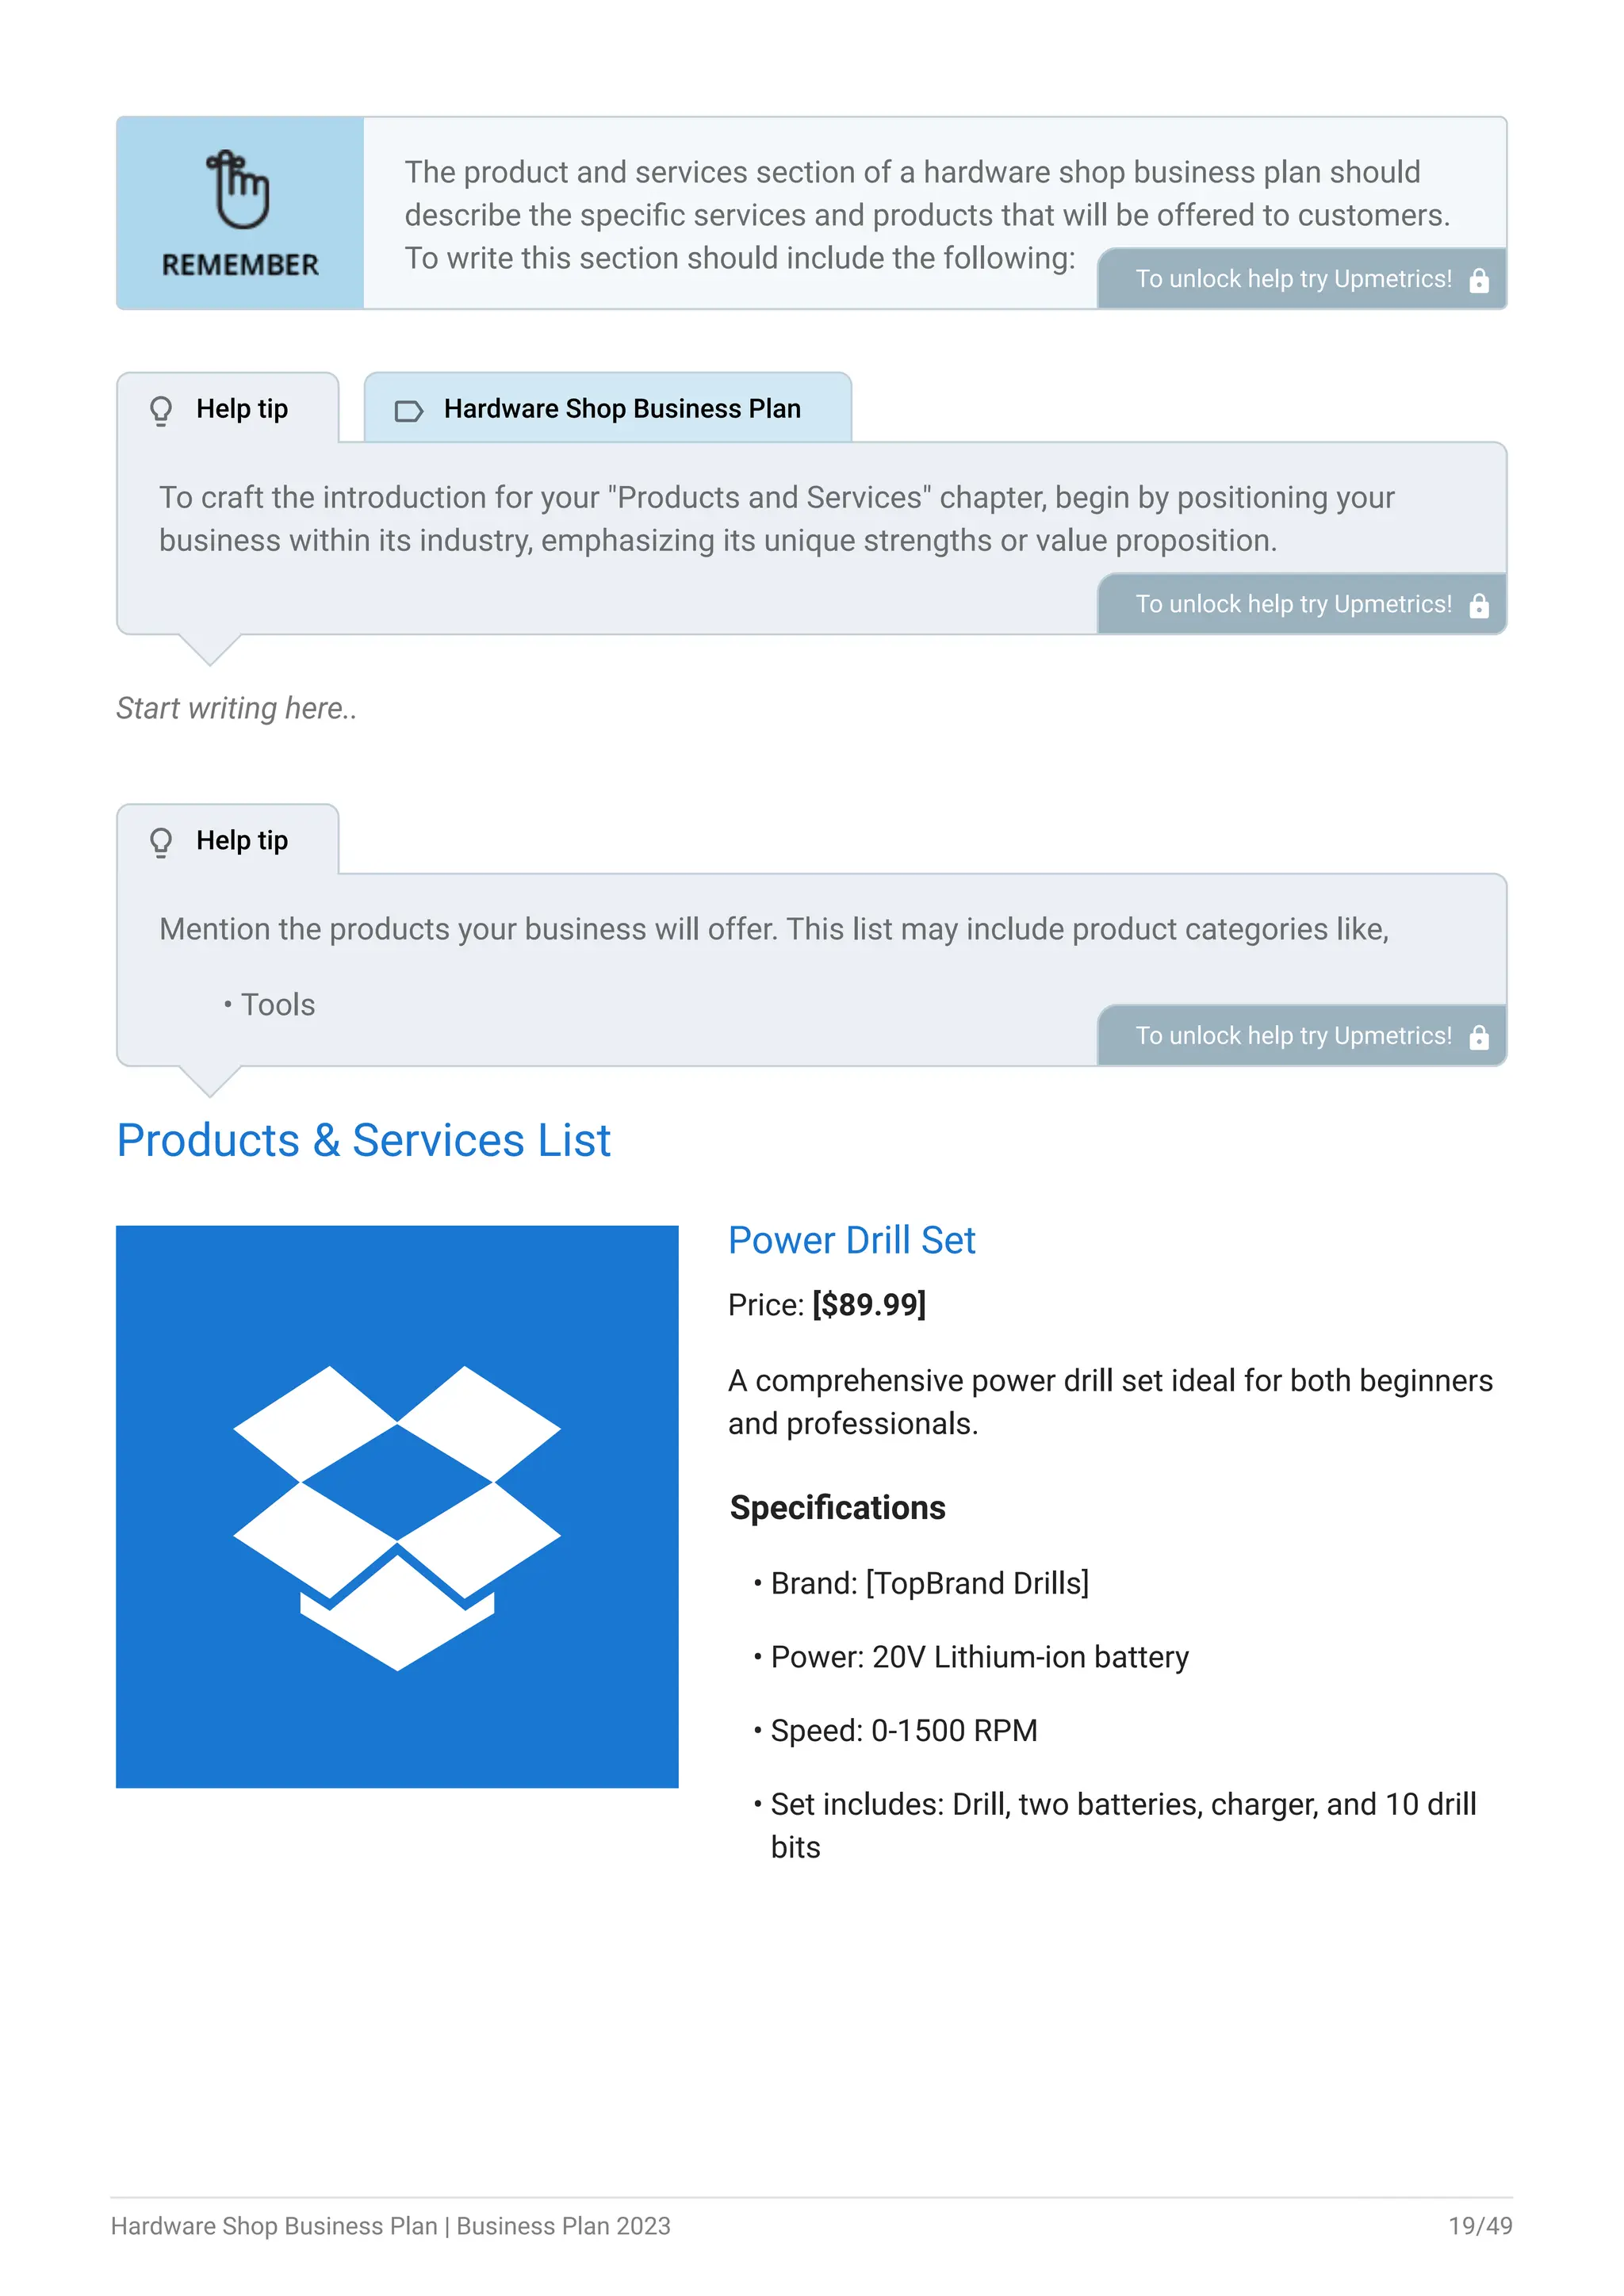Click the Products & Services List heading
Image resolution: width=1624 pixels, height=2296 pixels.
click(x=363, y=1141)
